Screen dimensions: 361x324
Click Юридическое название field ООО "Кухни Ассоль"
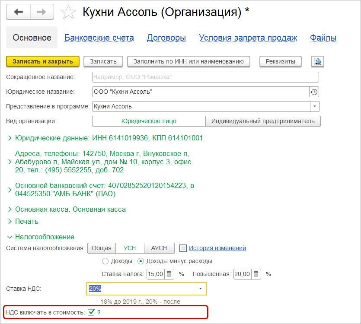pyautogui.click(x=201, y=92)
